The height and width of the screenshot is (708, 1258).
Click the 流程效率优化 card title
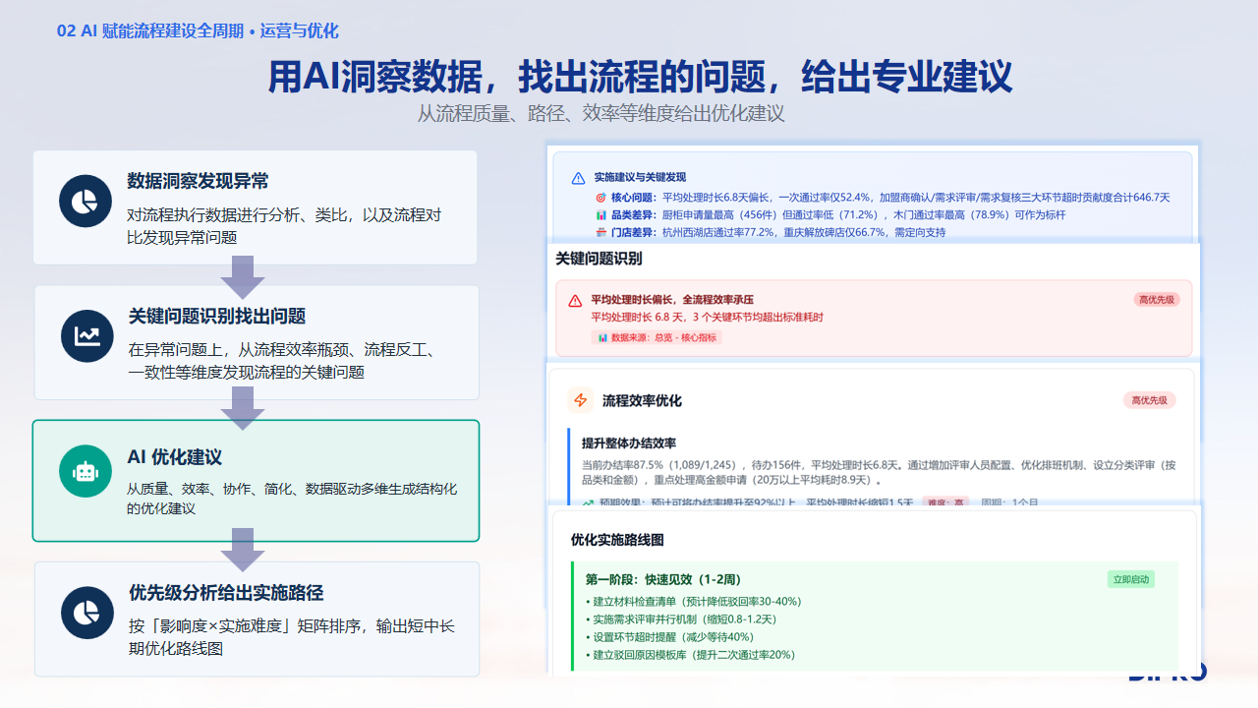point(642,400)
